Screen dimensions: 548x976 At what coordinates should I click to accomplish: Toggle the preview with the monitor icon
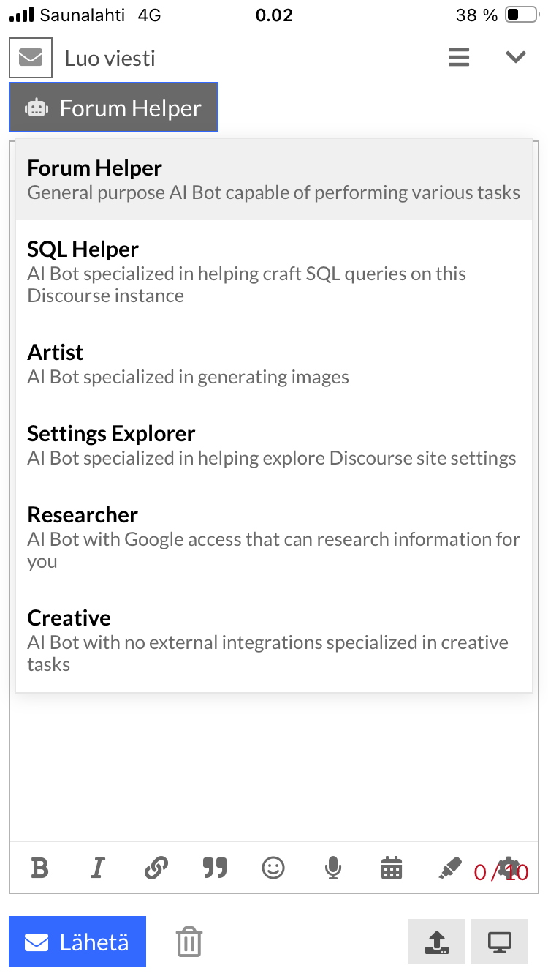[x=500, y=942]
